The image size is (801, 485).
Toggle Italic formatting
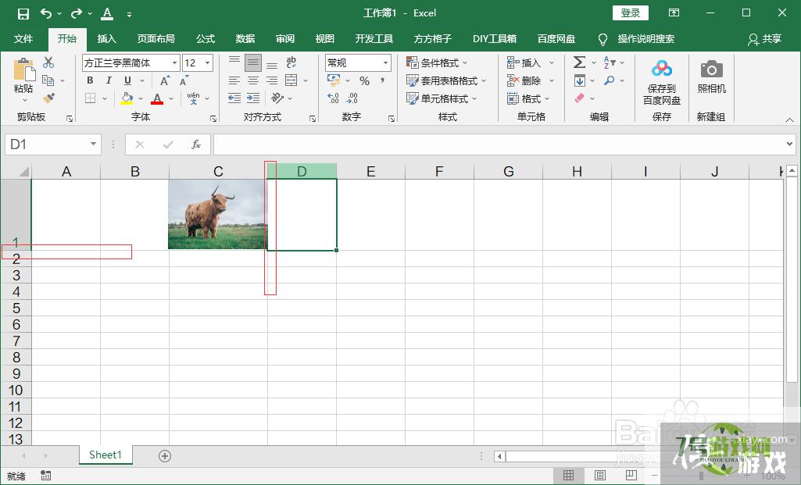pos(109,80)
